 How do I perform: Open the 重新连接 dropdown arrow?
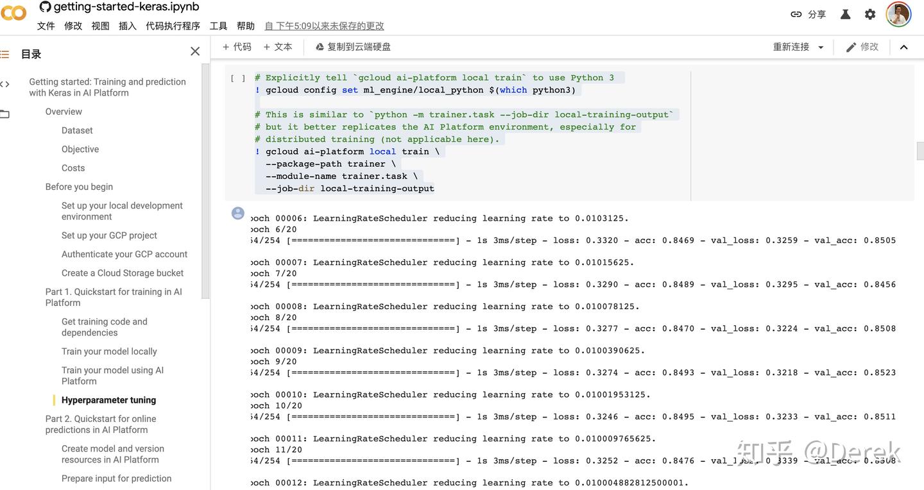pyautogui.click(x=823, y=46)
